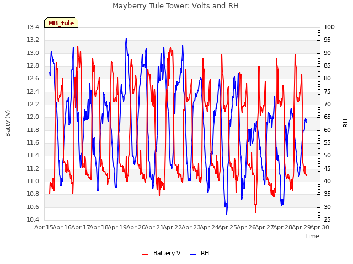Click the Time x-axis label
This screenshot has height=264, width=353.
click(312, 236)
